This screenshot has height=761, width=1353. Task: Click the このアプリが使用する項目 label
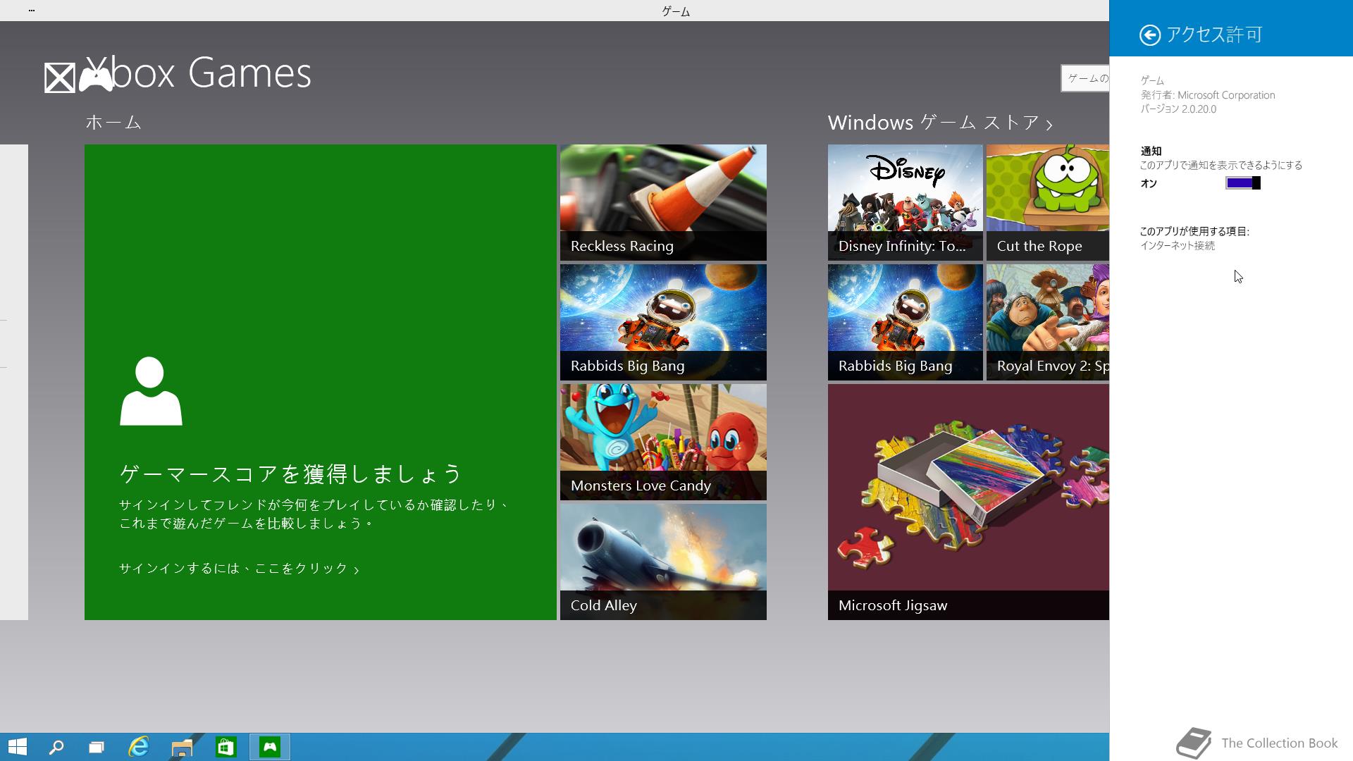[1194, 231]
